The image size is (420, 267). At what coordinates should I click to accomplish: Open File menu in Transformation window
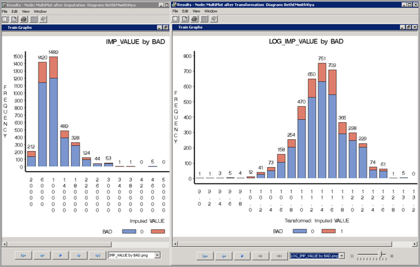coord(175,11)
